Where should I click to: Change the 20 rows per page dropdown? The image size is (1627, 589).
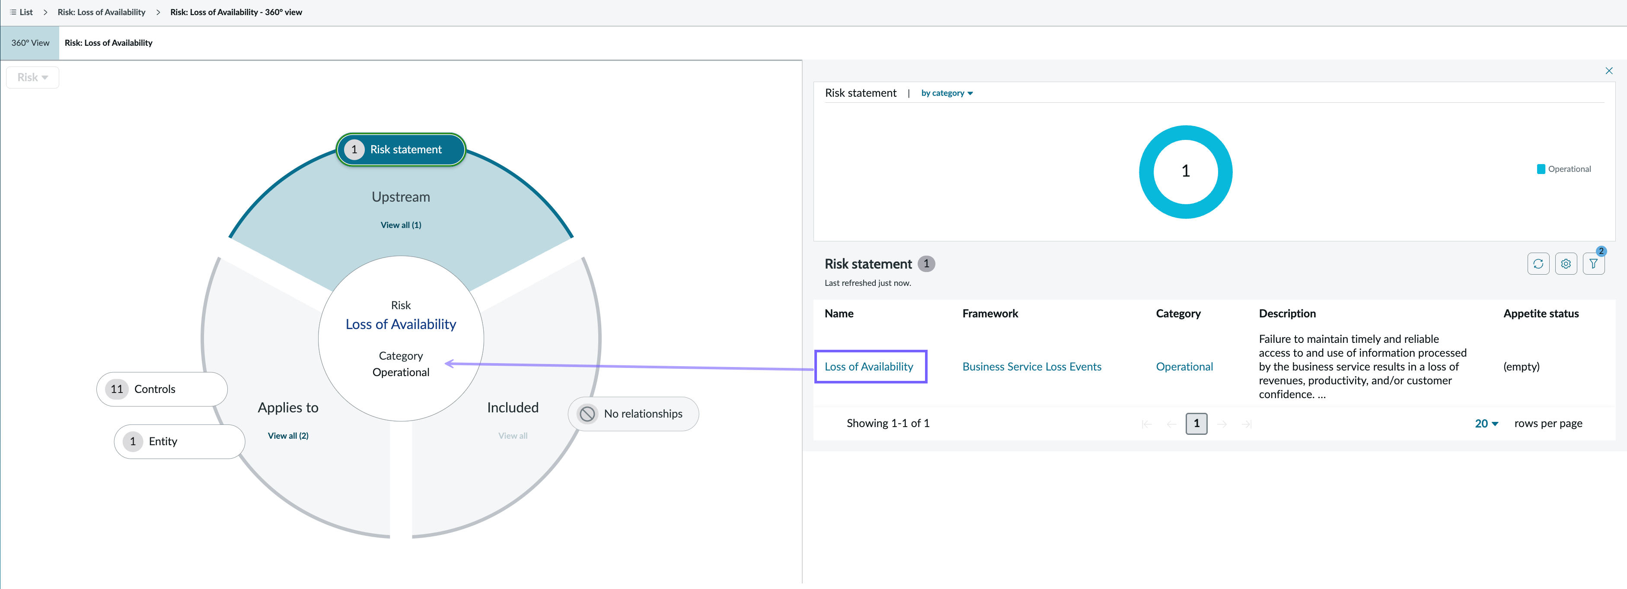1487,424
